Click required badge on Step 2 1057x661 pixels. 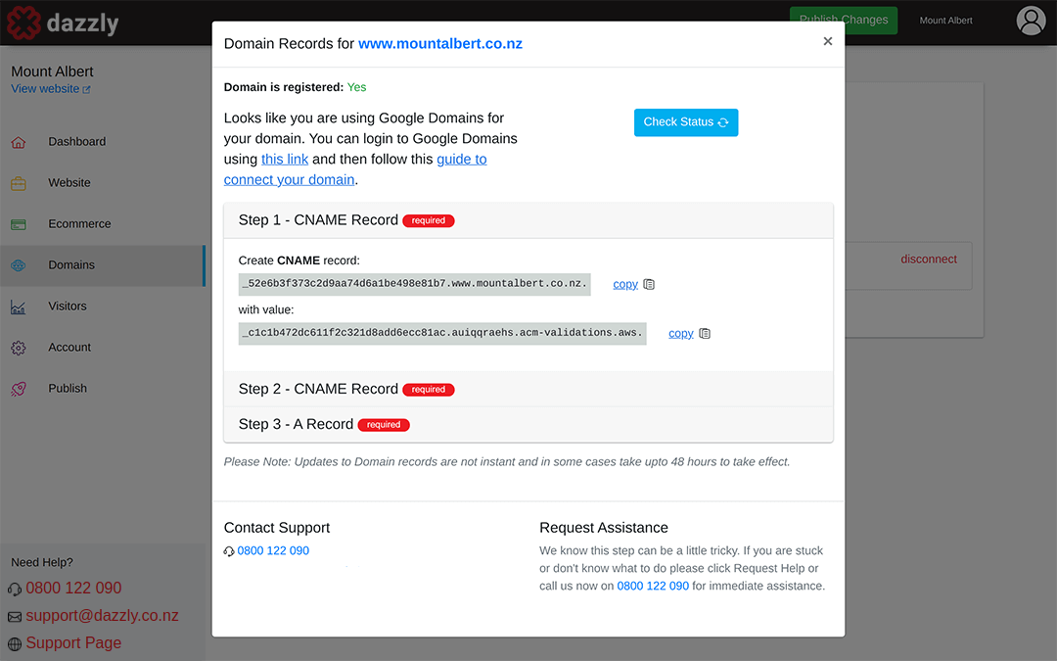[x=428, y=390]
